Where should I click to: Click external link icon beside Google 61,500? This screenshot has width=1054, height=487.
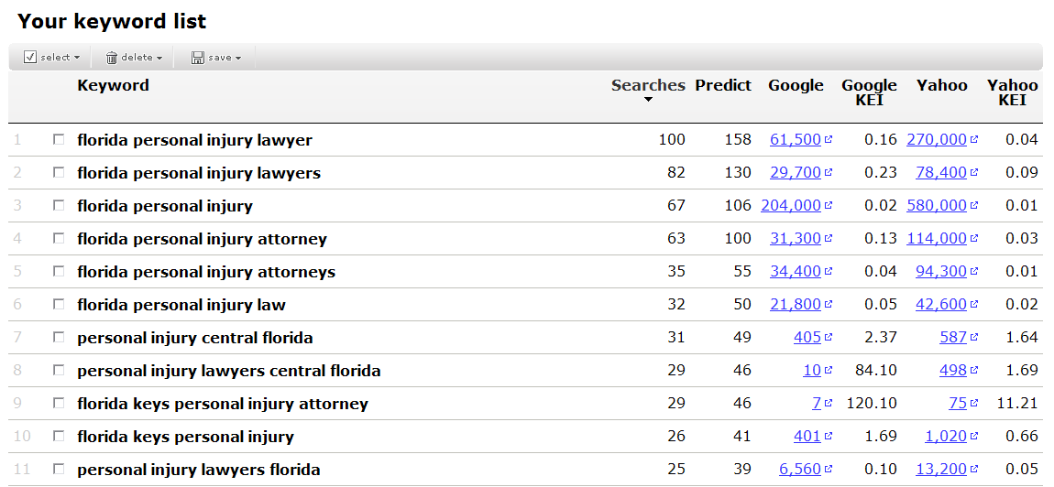[x=829, y=140]
